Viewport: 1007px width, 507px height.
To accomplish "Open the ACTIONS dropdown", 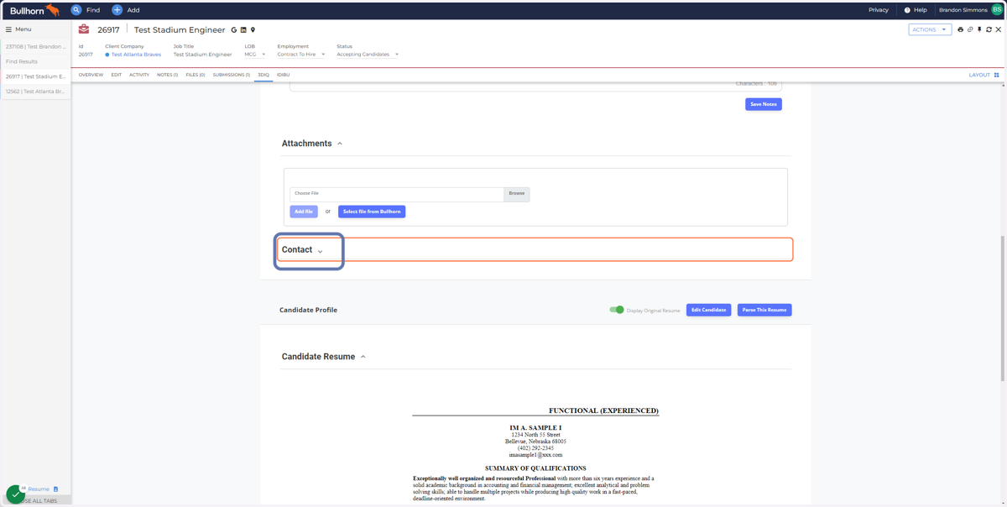I will [x=930, y=29].
